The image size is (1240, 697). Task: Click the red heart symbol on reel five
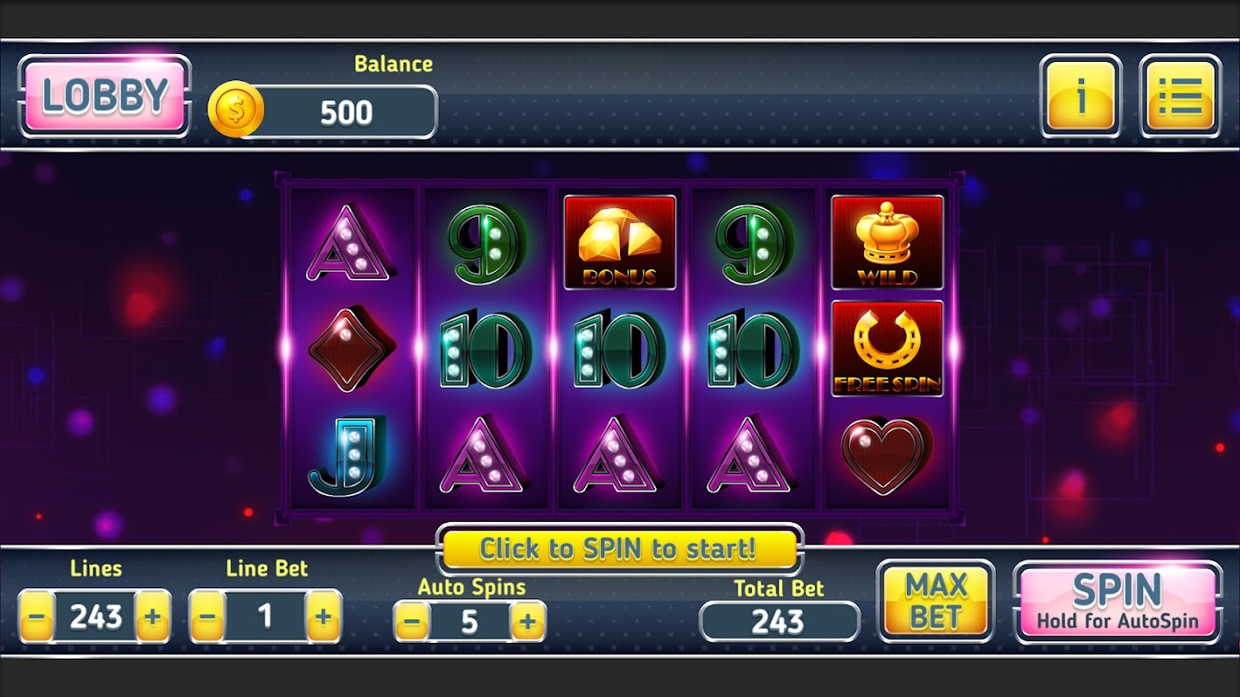[887, 455]
